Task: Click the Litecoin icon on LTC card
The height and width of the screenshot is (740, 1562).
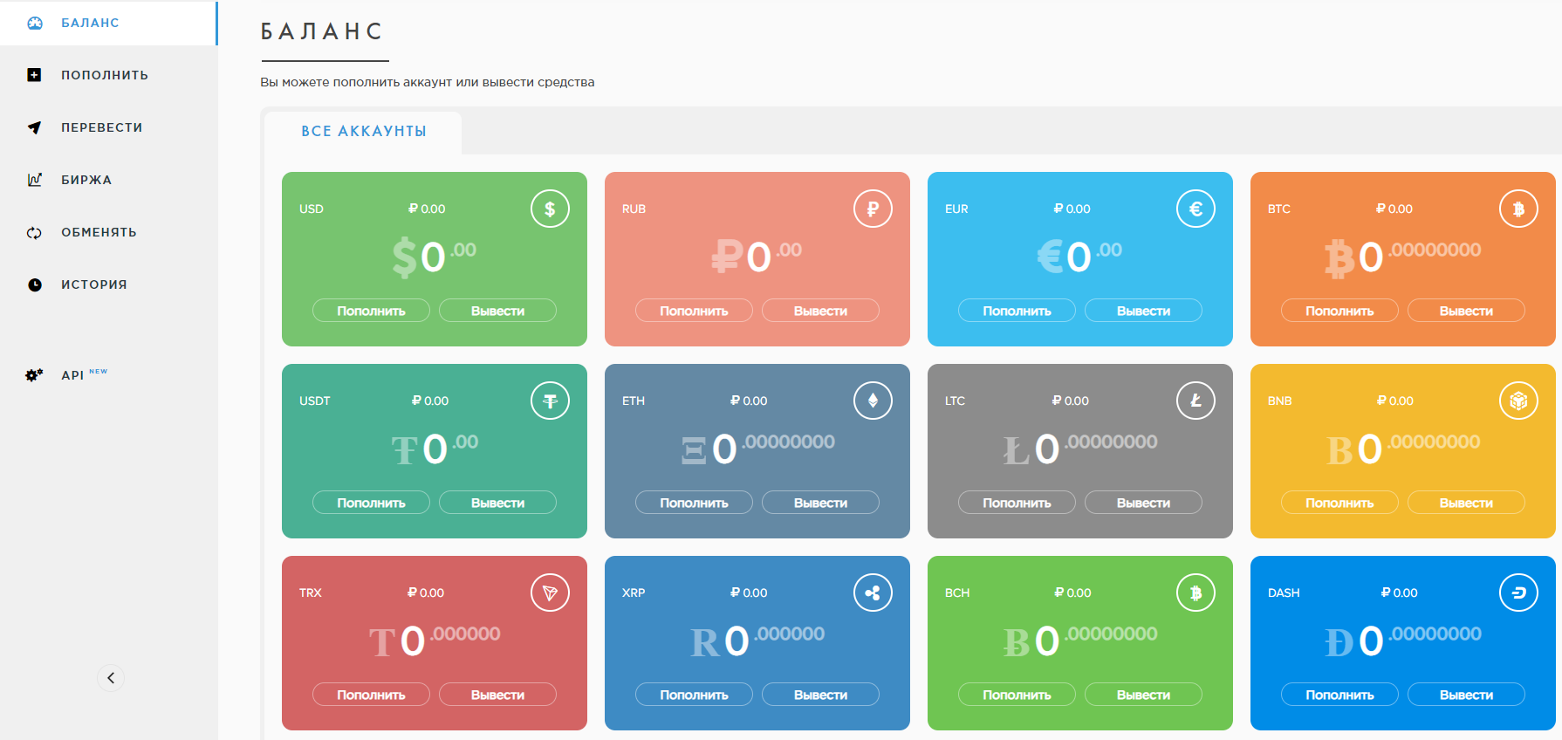Action: pos(1195,401)
